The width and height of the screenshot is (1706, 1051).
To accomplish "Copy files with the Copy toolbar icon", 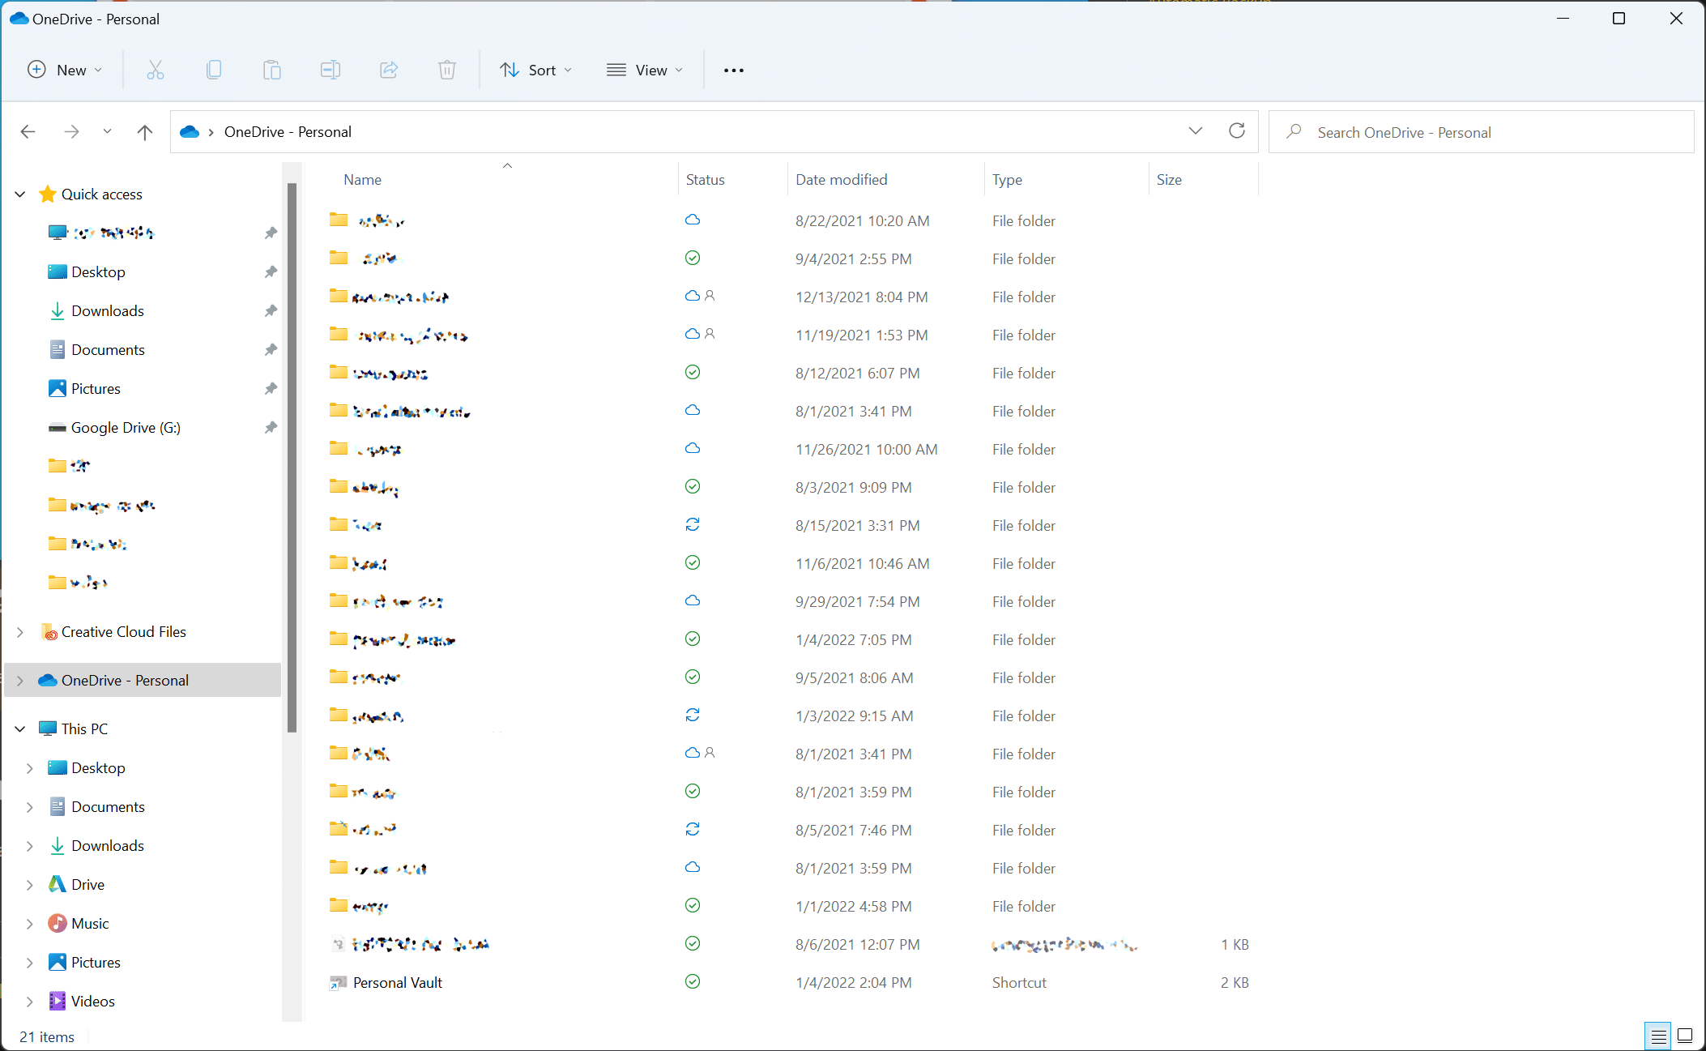I will tap(214, 70).
